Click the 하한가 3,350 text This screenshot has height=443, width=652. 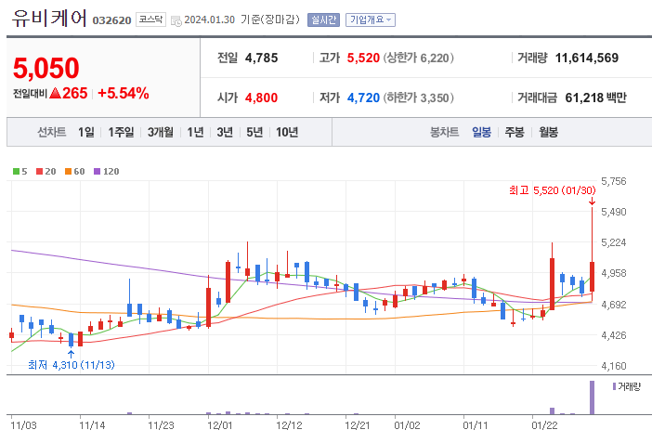[418, 98]
